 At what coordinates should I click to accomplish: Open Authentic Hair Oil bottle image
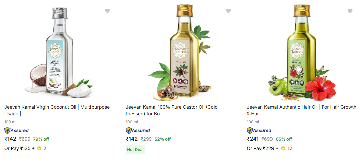(302, 53)
